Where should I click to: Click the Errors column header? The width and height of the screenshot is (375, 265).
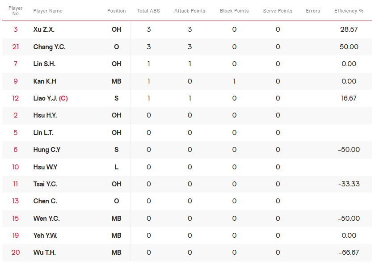pyautogui.click(x=312, y=11)
